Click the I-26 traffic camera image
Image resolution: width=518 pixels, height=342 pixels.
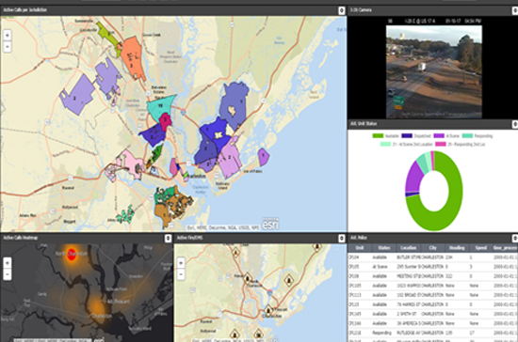434,71
